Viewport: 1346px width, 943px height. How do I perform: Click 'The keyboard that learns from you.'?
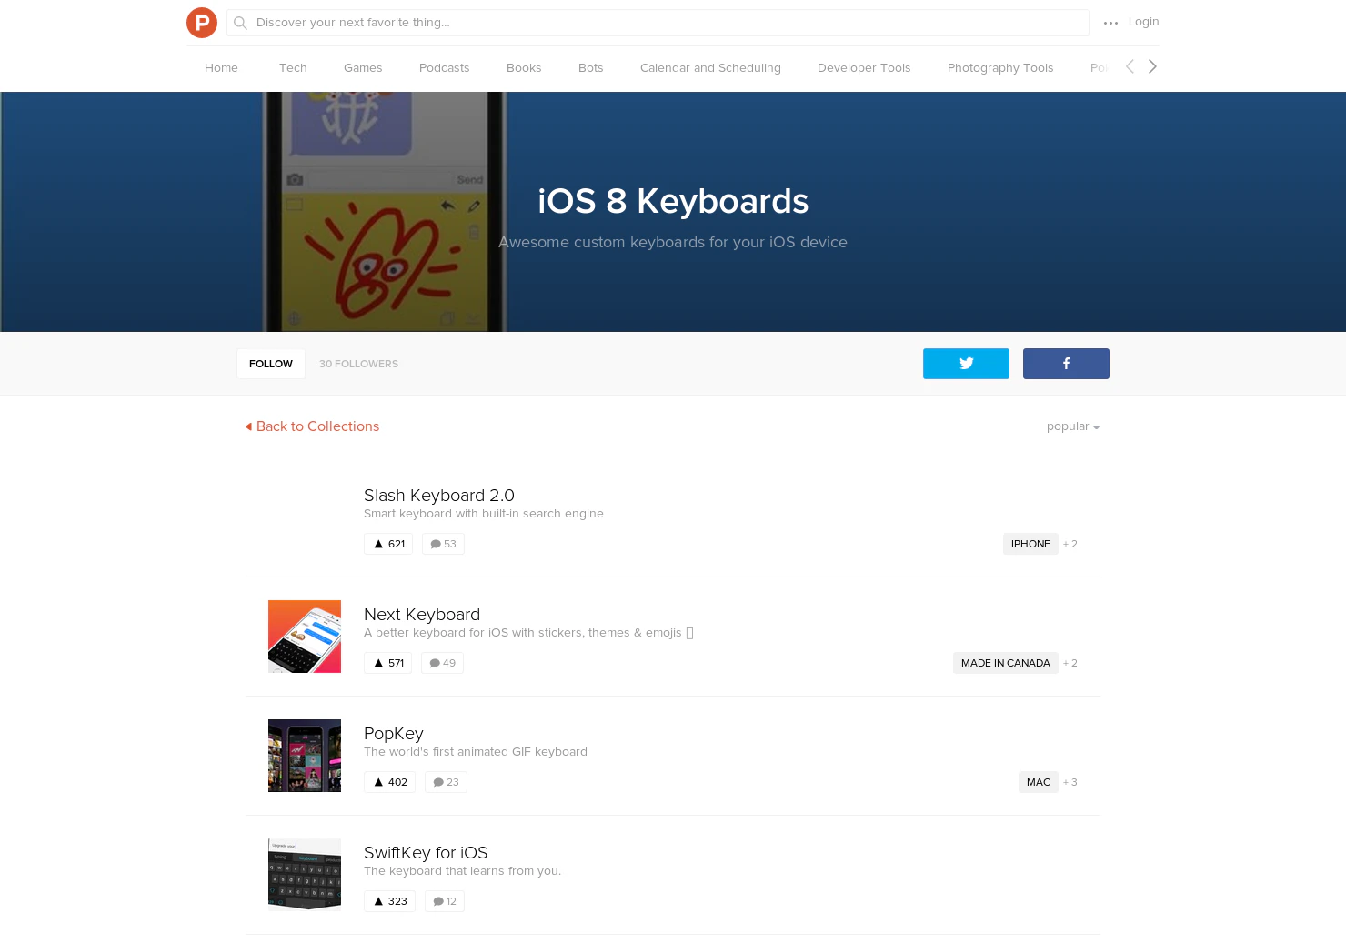coord(462,871)
